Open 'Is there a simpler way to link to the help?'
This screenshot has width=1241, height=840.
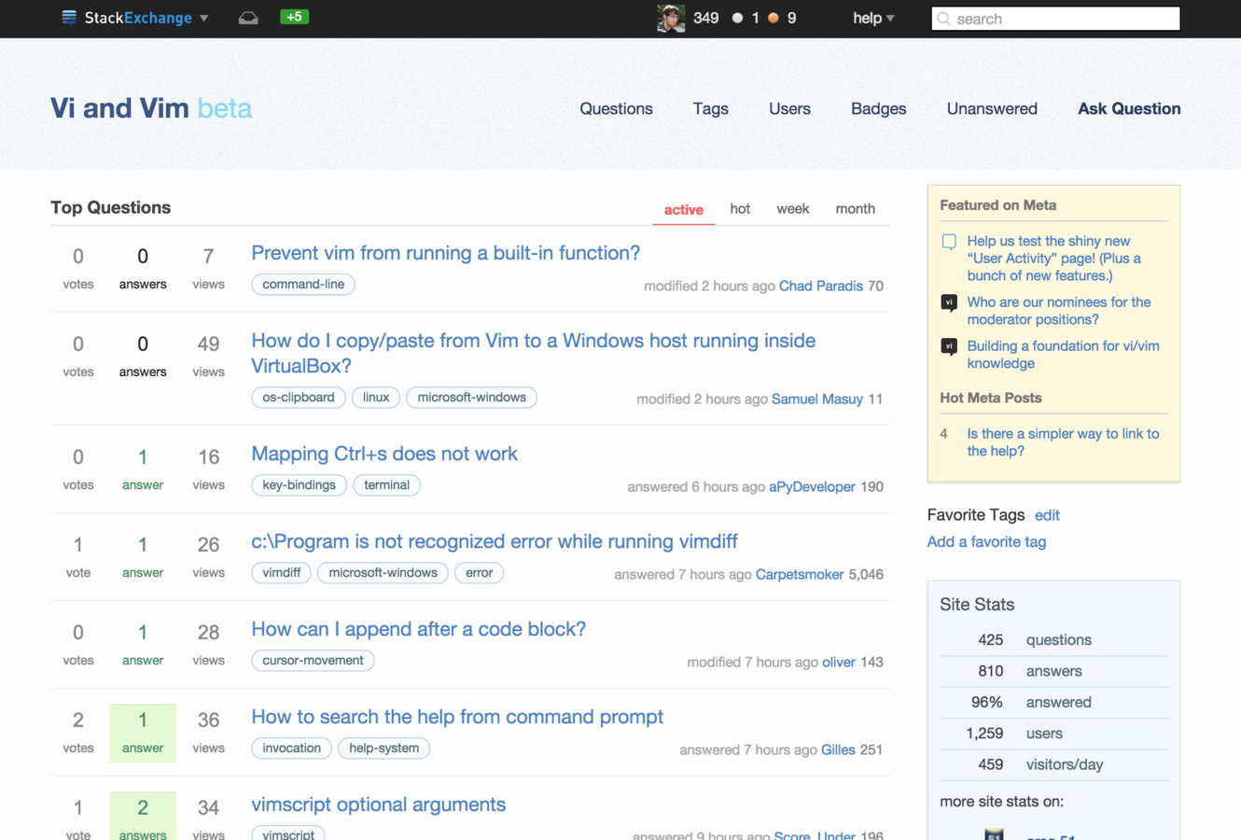click(1063, 442)
